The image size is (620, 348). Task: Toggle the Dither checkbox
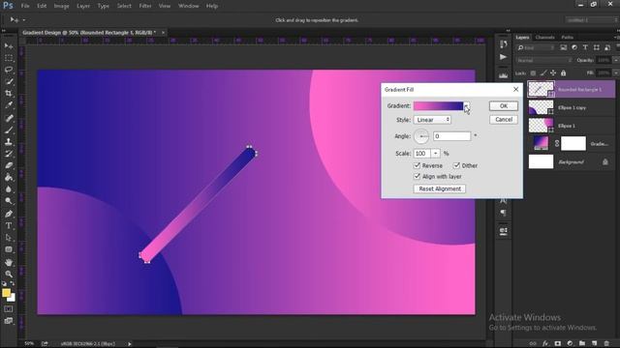456,165
